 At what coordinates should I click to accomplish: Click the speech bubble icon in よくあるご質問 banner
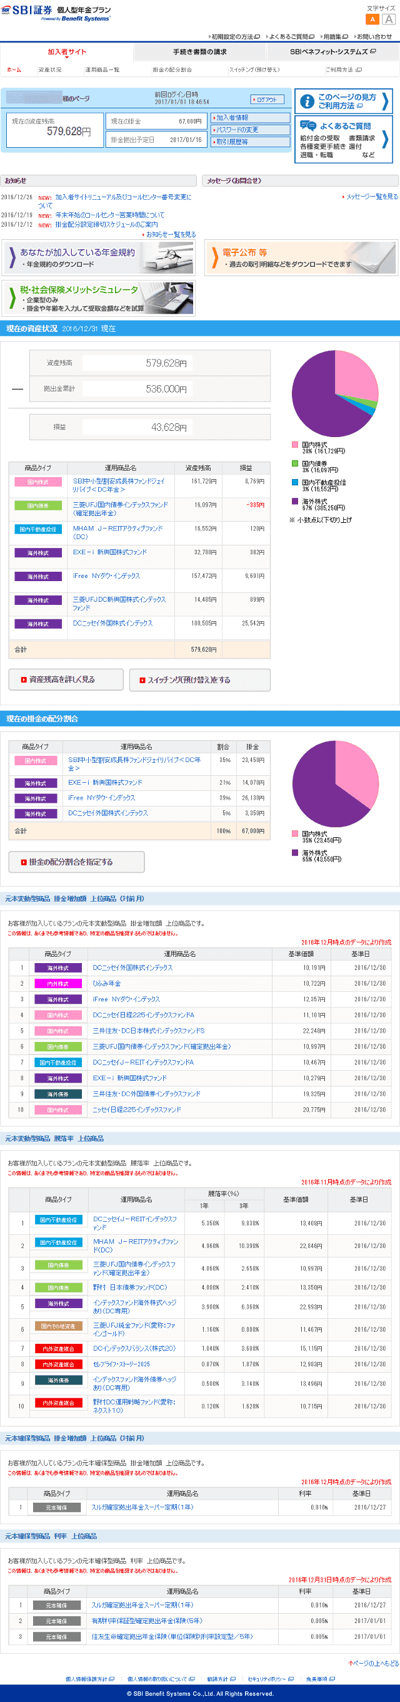[x=307, y=125]
